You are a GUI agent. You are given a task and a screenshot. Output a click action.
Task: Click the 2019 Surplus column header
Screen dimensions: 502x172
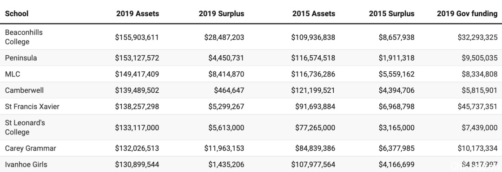[221, 14]
